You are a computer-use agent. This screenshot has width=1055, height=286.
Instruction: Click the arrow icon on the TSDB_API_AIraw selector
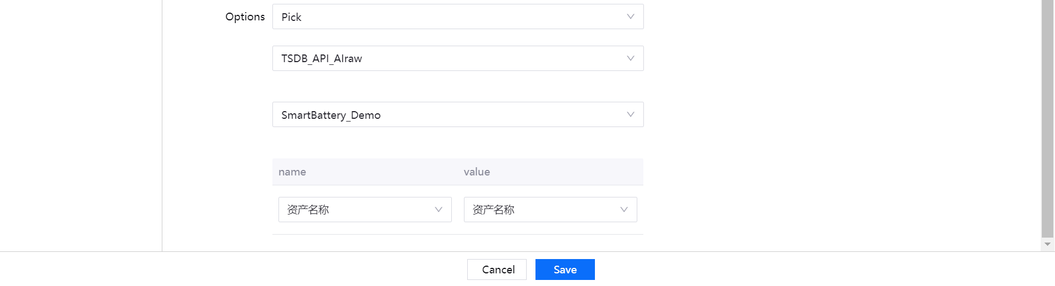click(631, 58)
